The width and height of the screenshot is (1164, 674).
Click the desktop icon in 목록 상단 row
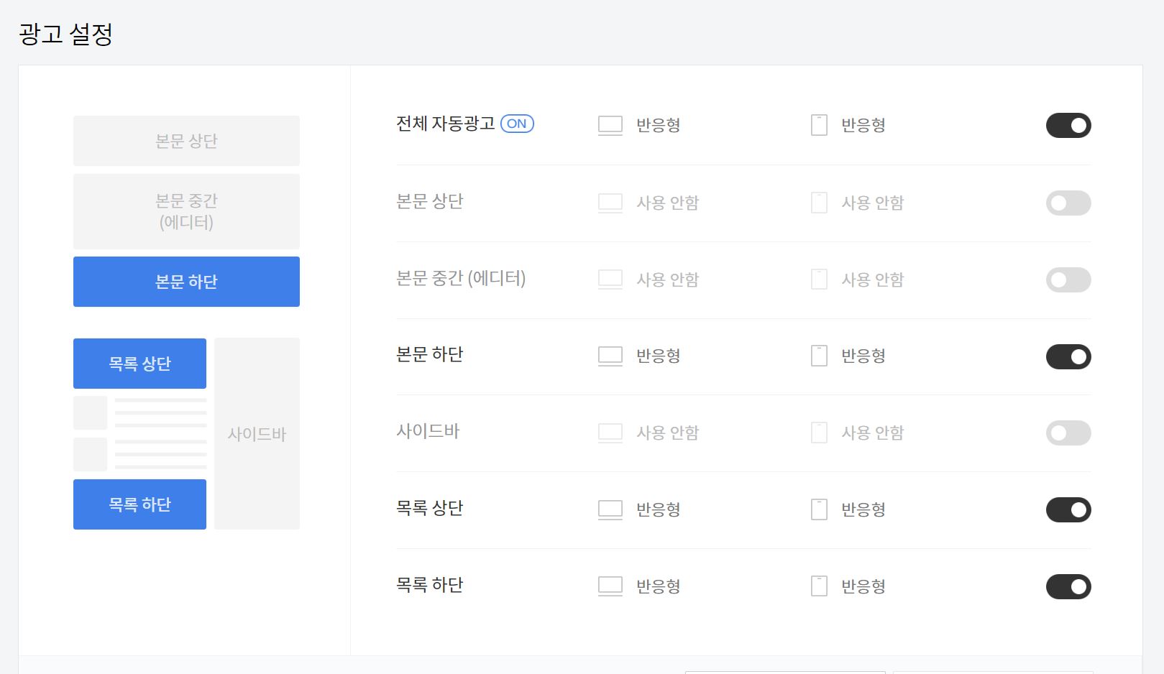click(x=610, y=509)
